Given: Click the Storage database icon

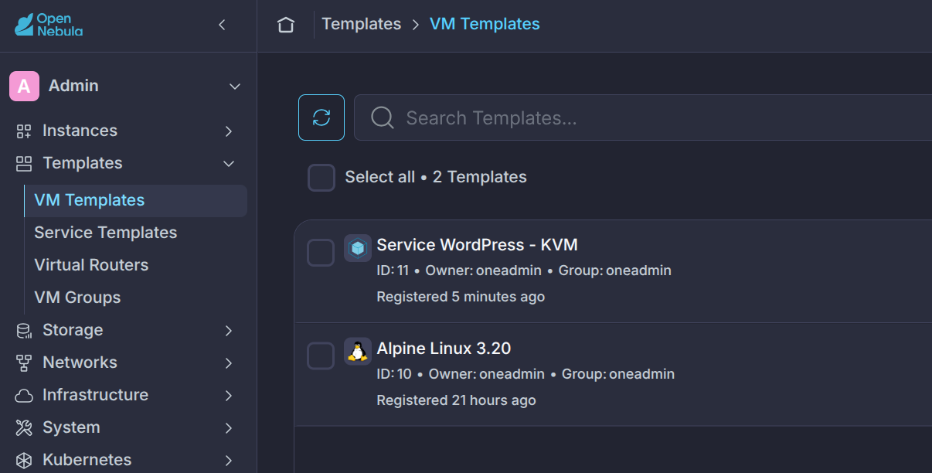Looking at the screenshot, I should click(24, 330).
